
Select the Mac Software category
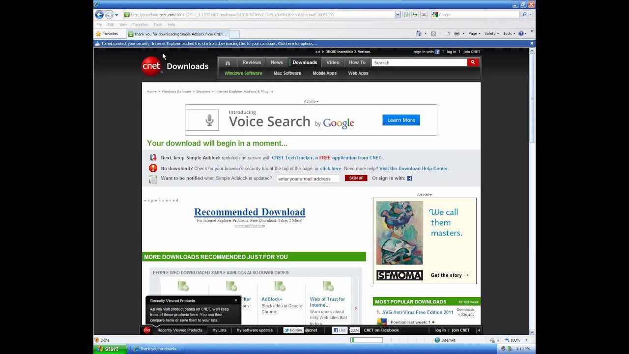[x=287, y=73]
